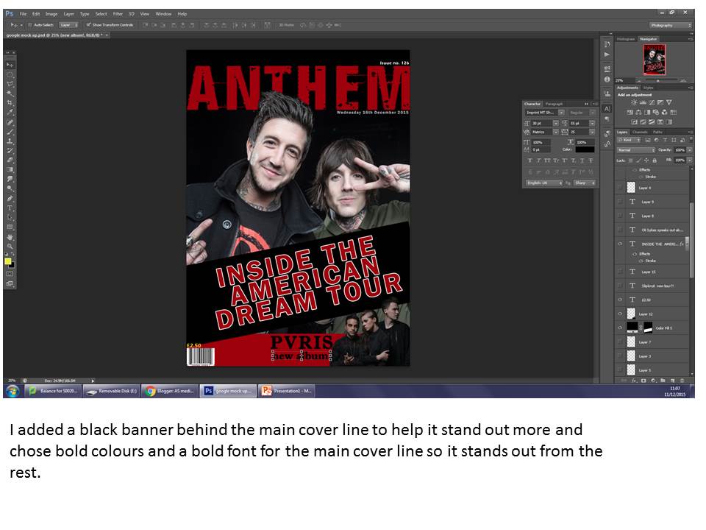This screenshot has width=706, height=530.
Task: Select the Smudge tool
Action: (x=10, y=179)
